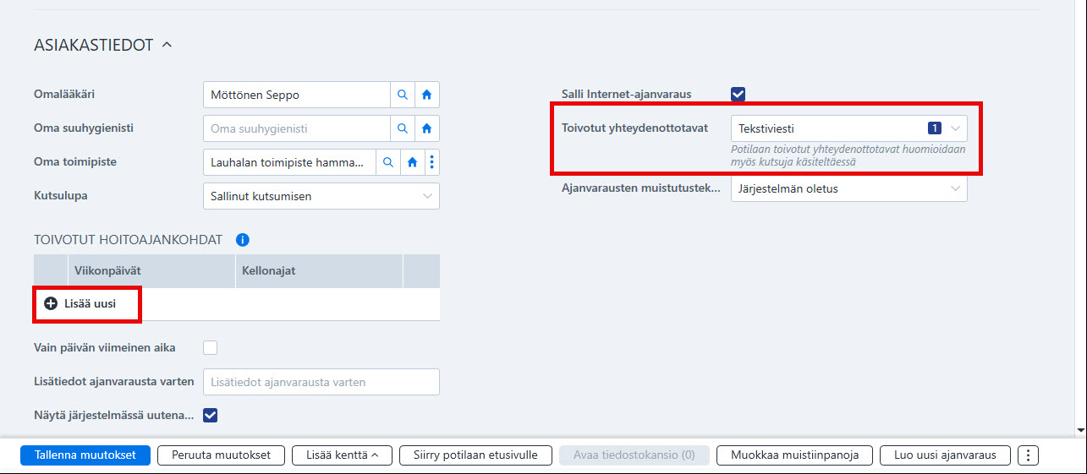
Task: Click plus icon of Lisää uusi
Action: [51, 303]
